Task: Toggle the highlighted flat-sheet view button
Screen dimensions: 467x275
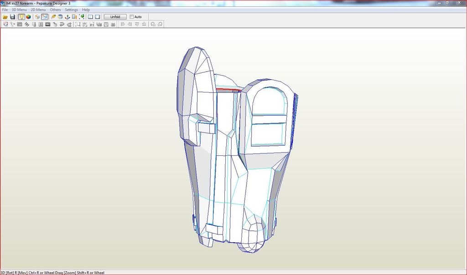Action: (x=45, y=17)
